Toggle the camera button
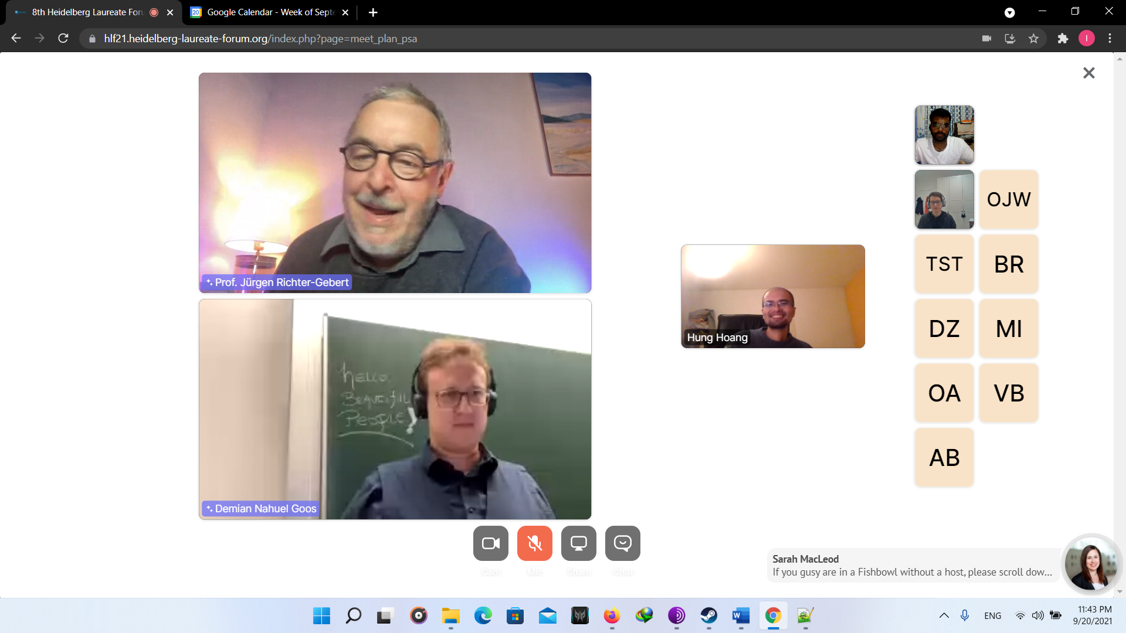This screenshot has height=633, width=1126. (x=491, y=543)
